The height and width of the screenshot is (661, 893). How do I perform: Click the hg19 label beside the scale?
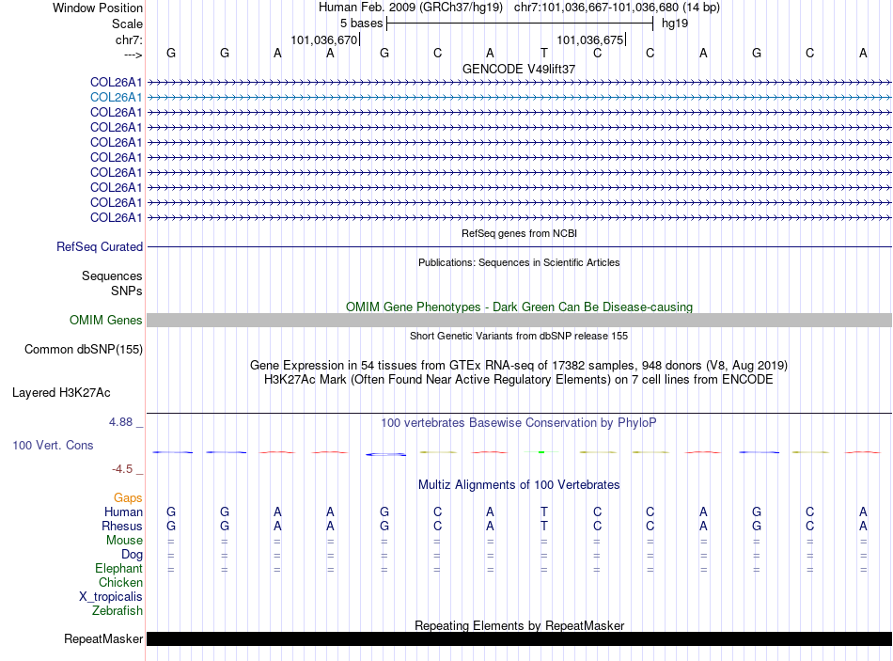[675, 24]
